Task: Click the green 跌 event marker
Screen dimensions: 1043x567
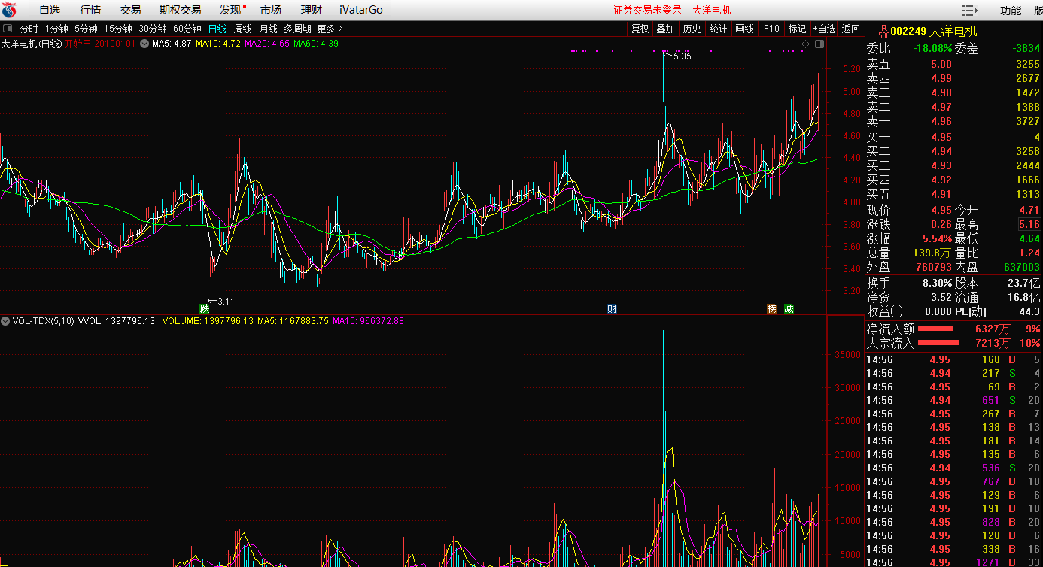Action: pyautogui.click(x=204, y=308)
